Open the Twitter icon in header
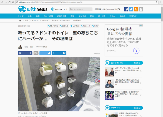The height and width of the screenshot is (117, 163). [131, 9]
